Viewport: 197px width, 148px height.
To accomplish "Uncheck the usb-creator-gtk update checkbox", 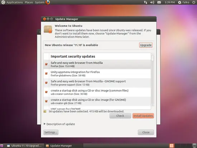I will pos(46,101).
